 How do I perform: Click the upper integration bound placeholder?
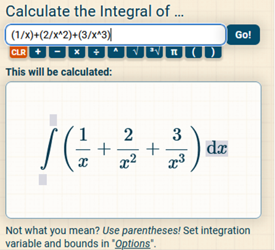coord(53,120)
